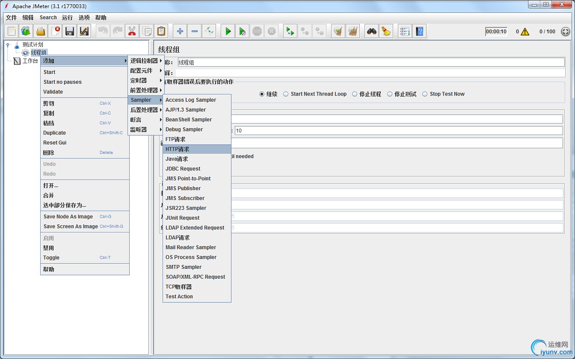The image size is (575, 359).
Task: Choose Debug Sampler from the list
Action: (197, 129)
